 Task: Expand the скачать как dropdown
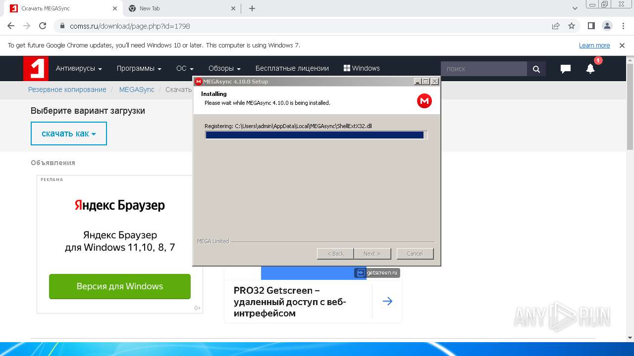pos(69,133)
